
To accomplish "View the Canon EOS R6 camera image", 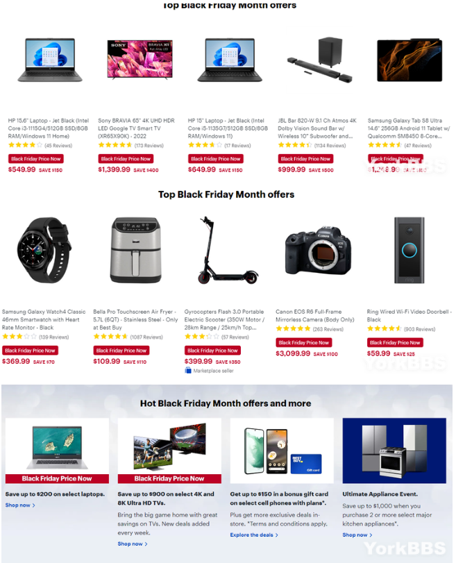I will 318,251.
